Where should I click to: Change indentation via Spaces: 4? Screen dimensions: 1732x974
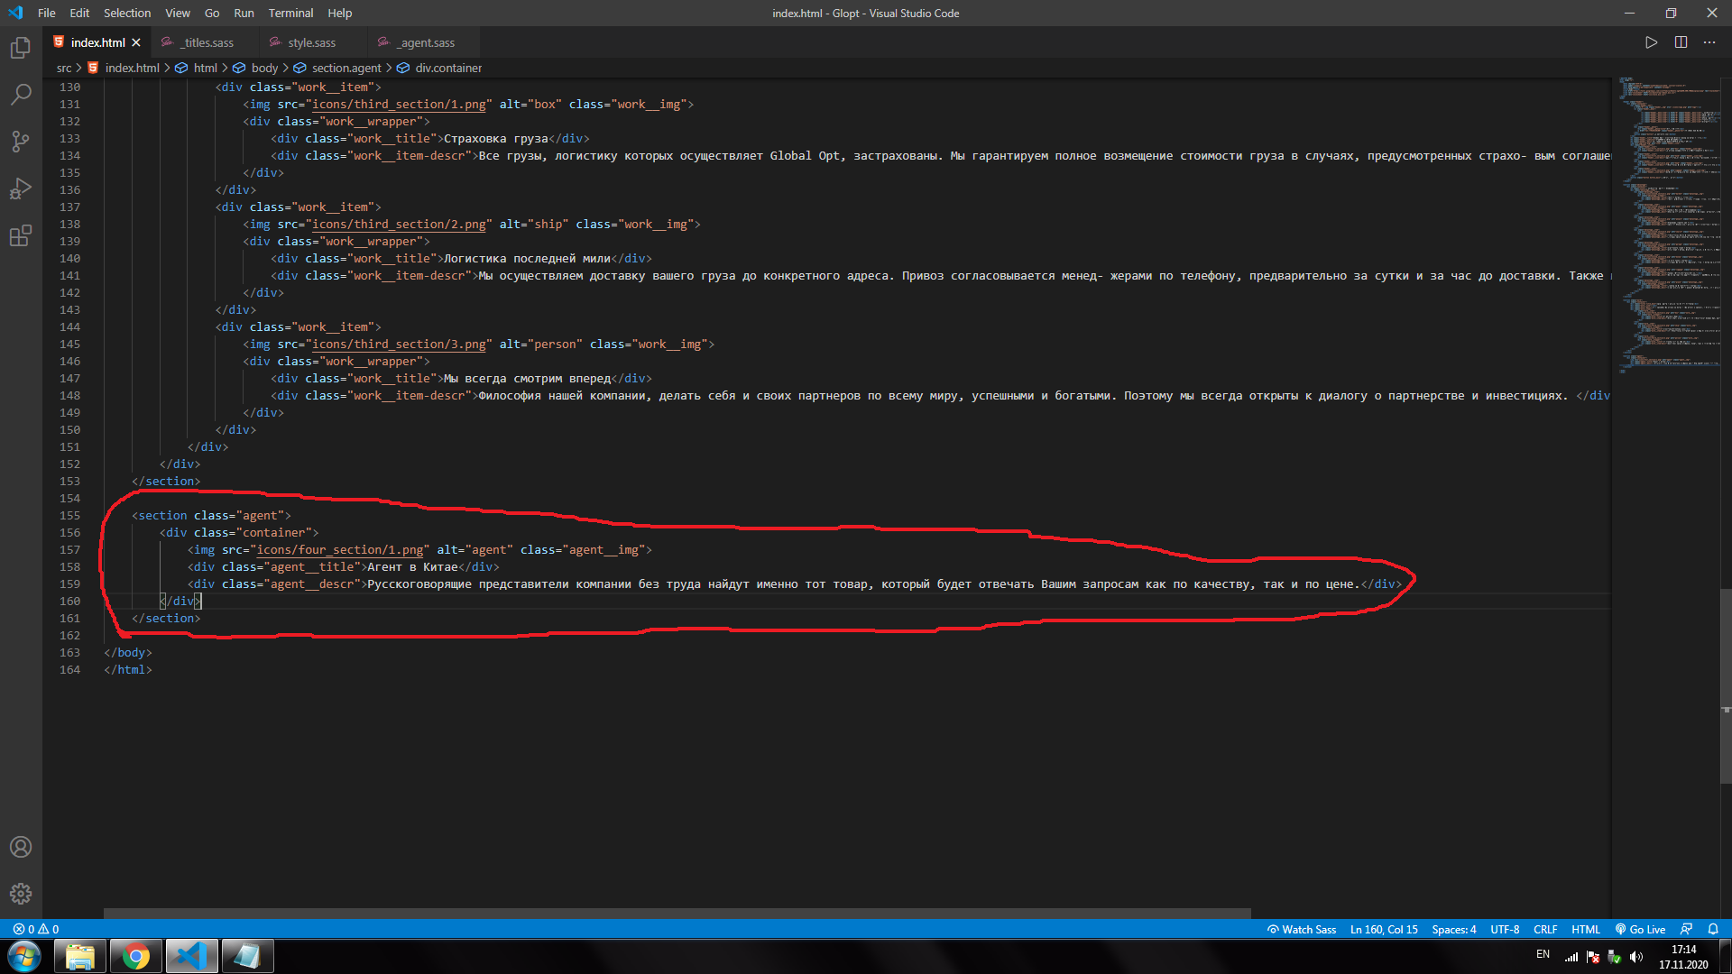click(1454, 929)
